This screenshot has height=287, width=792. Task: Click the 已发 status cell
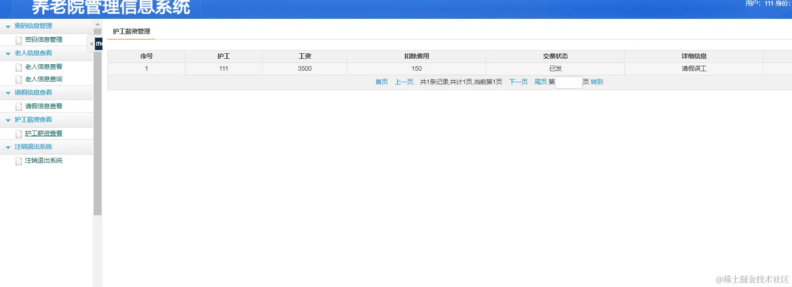click(x=555, y=68)
